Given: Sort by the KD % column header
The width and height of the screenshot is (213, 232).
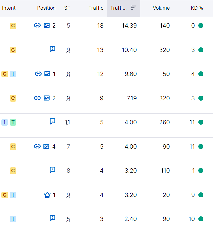Looking at the screenshot, I should (197, 8).
